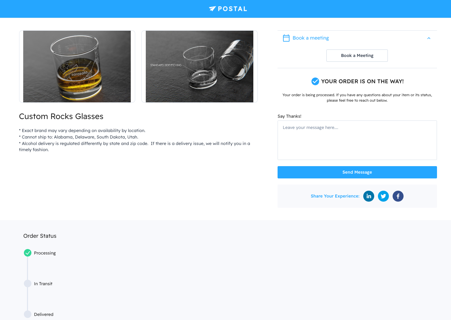
Task: Send the thank-you message
Action: 357,172
